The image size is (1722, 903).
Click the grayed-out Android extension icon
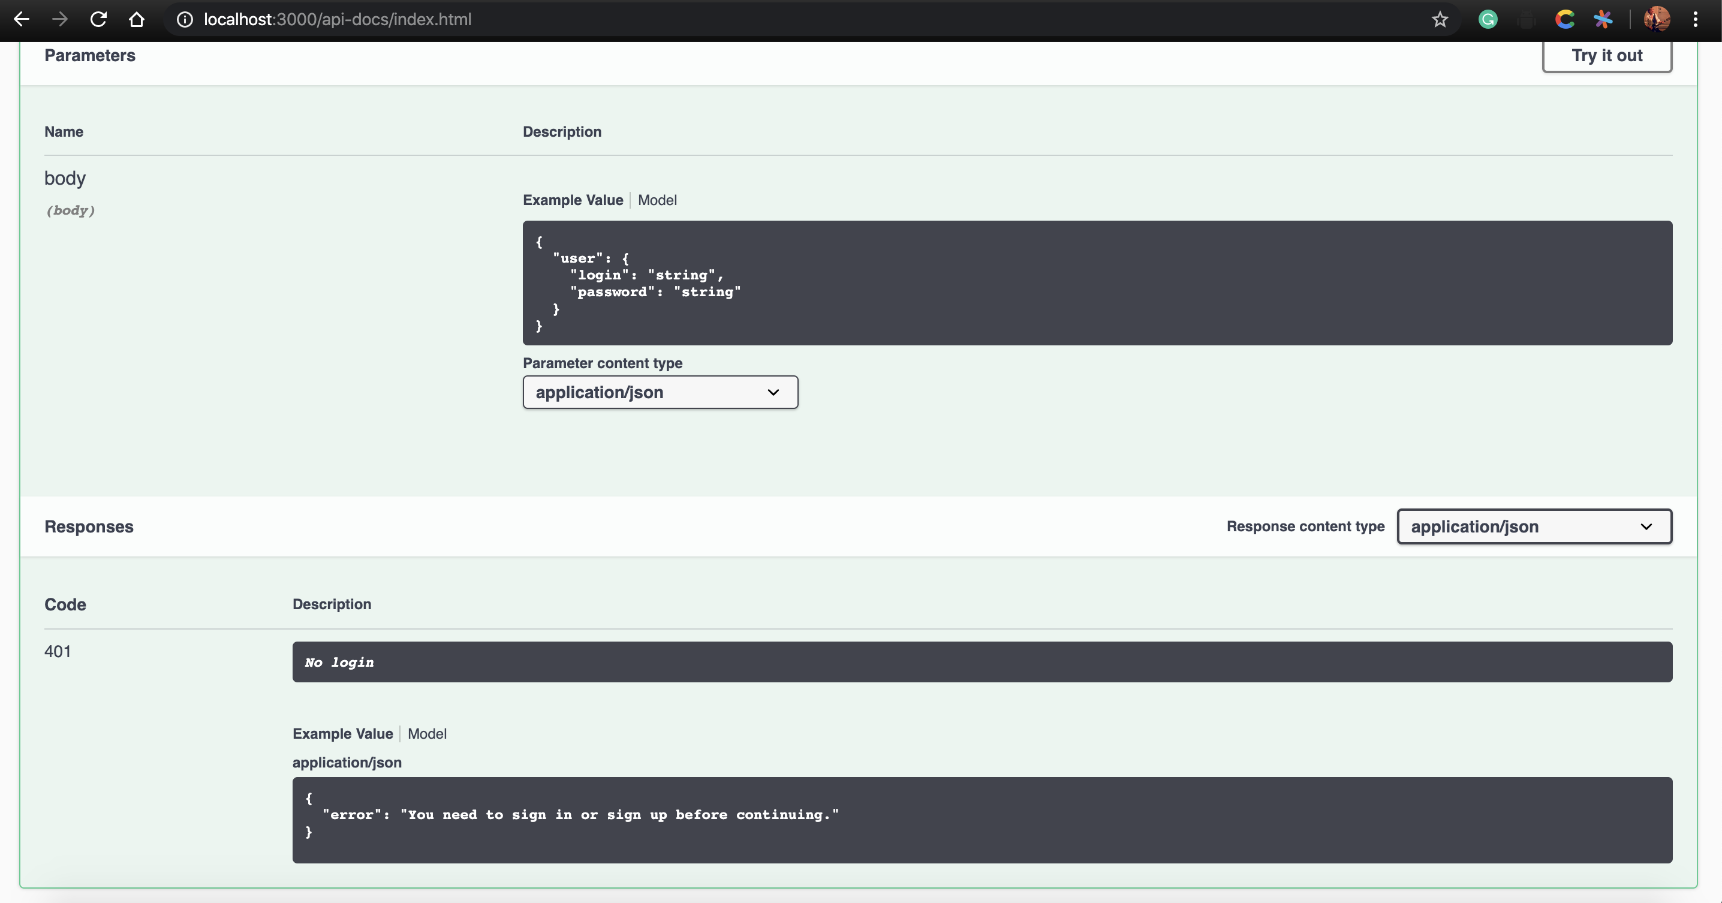pos(1526,20)
